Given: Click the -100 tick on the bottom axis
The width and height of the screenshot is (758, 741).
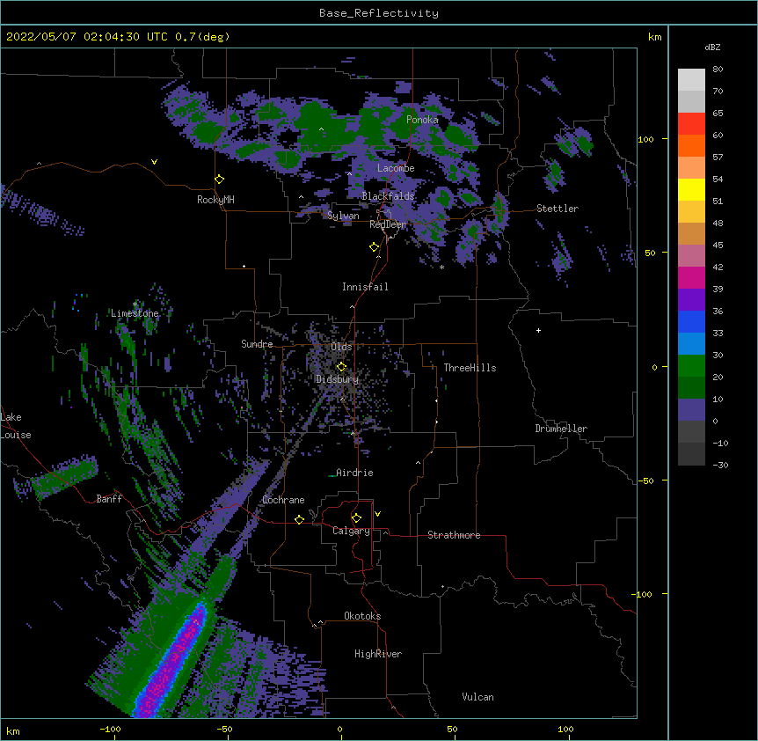Looking at the screenshot, I should [111, 729].
